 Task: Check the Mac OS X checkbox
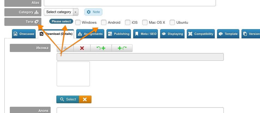point(145,22)
